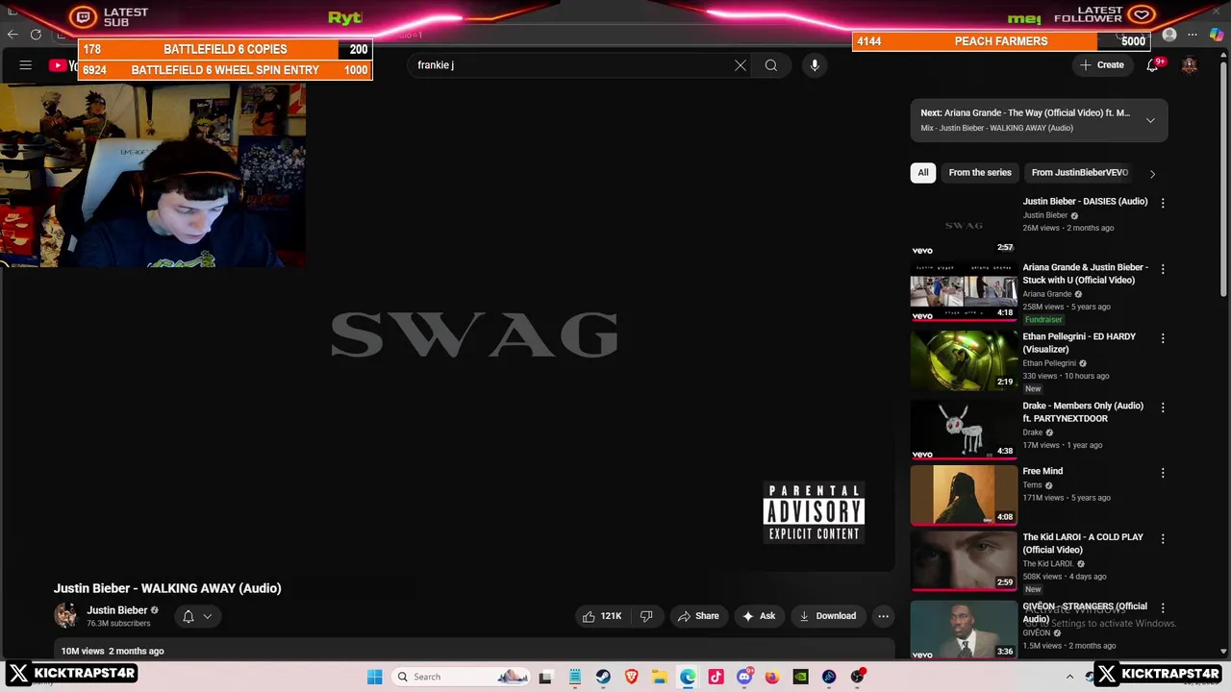The height and width of the screenshot is (692, 1231).
Task: Open options for Justin Bieber DAISIES video
Action: [x=1163, y=203]
